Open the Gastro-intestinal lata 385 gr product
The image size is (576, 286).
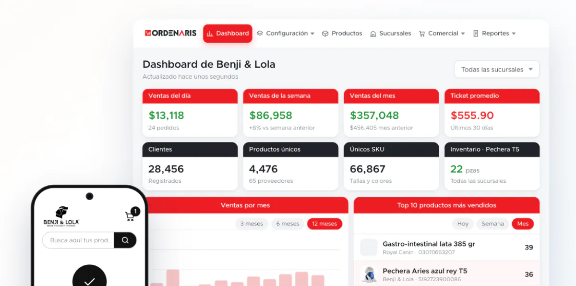coord(446,248)
